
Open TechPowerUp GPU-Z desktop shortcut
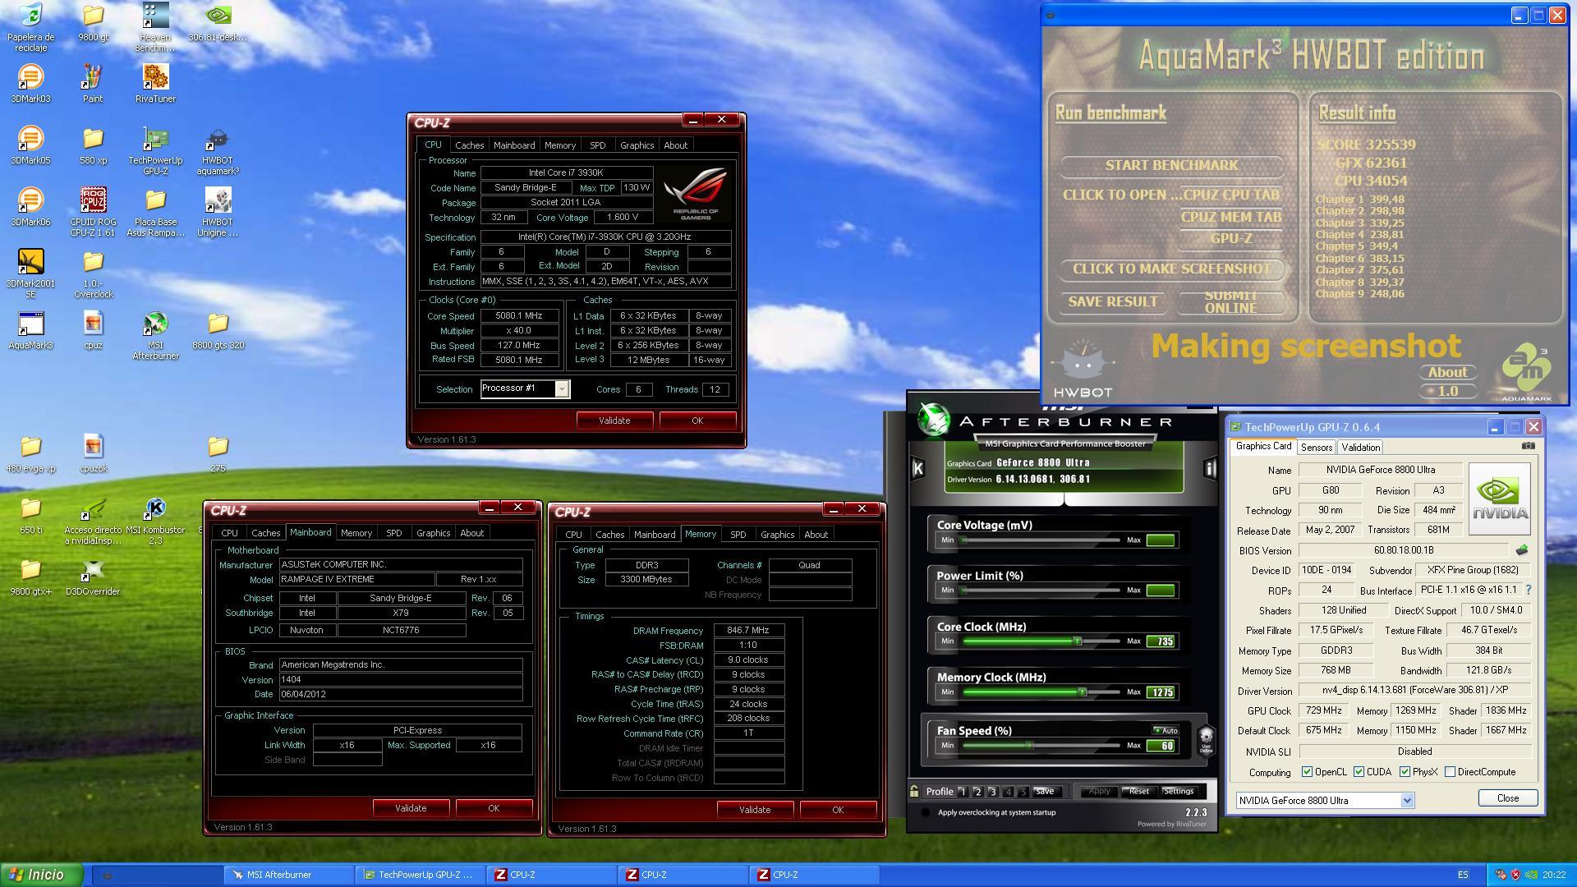tap(155, 150)
